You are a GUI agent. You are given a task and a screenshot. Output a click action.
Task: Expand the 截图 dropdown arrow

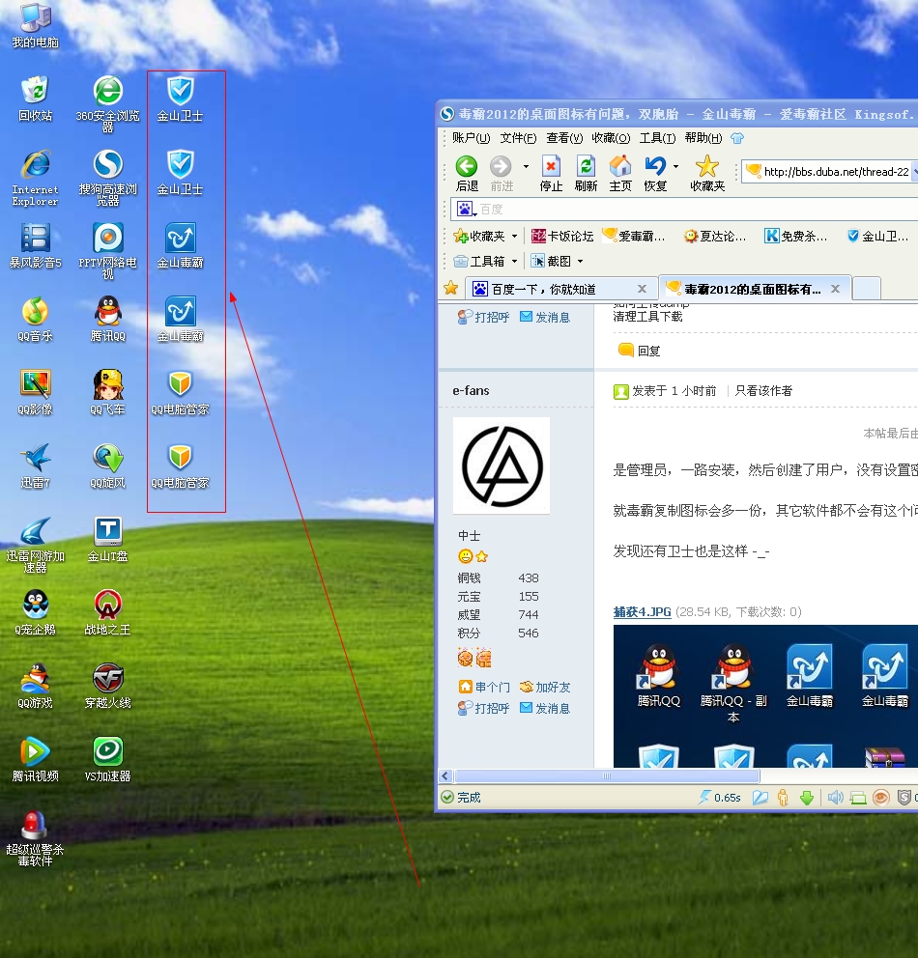[x=580, y=261]
